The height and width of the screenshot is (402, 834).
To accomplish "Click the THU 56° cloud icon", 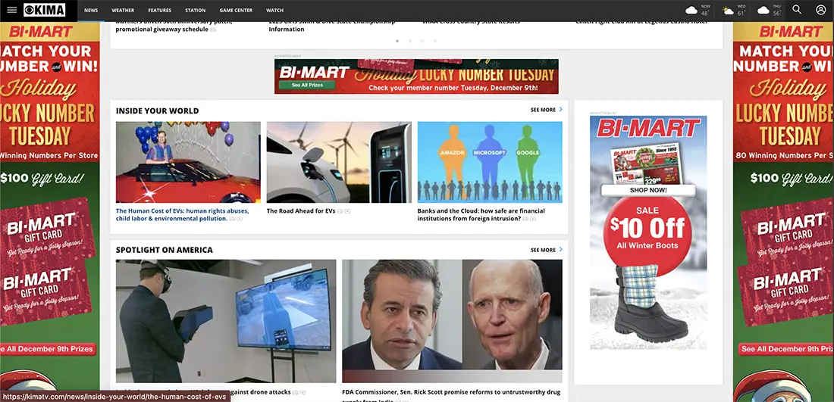I will 763,10.
